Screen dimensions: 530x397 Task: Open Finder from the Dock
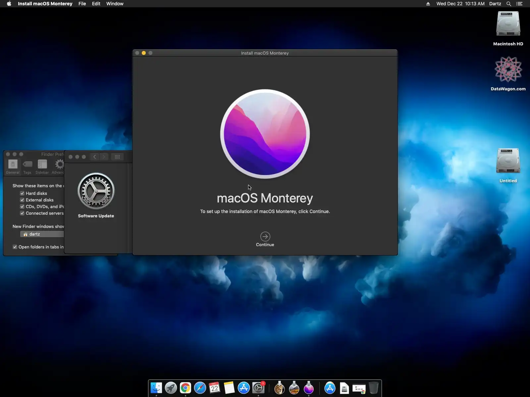pos(156,388)
